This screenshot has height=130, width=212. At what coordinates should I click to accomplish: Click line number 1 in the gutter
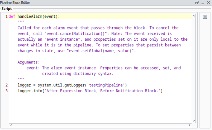(6, 16)
